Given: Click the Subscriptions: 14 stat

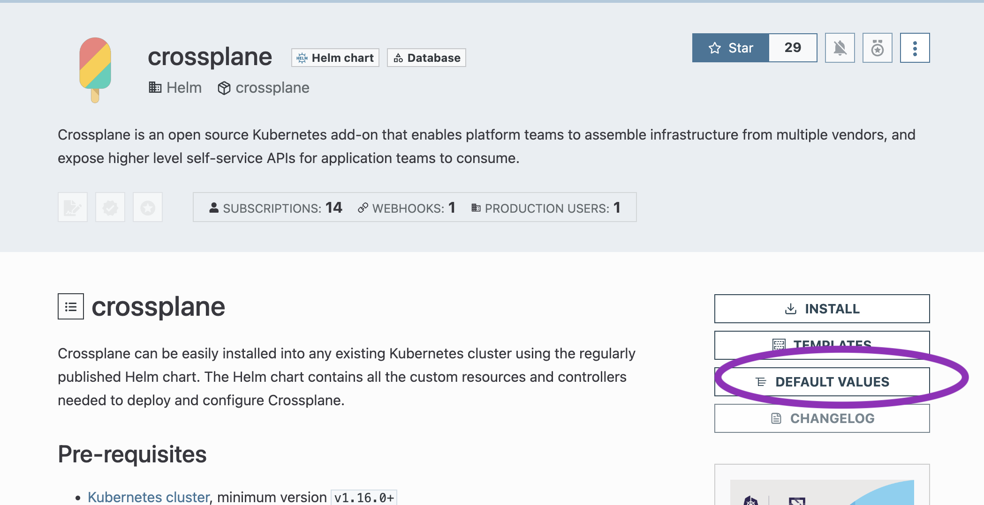Looking at the screenshot, I should pyautogui.click(x=275, y=208).
